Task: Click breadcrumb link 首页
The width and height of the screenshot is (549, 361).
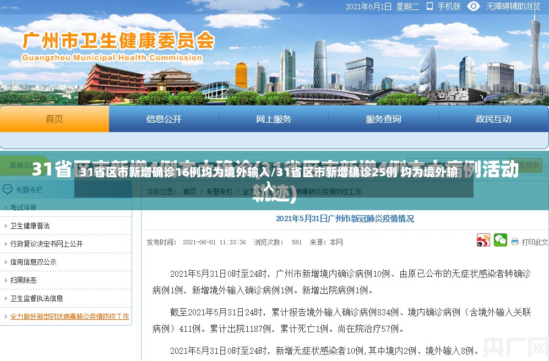Action: [x=190, y=192]
